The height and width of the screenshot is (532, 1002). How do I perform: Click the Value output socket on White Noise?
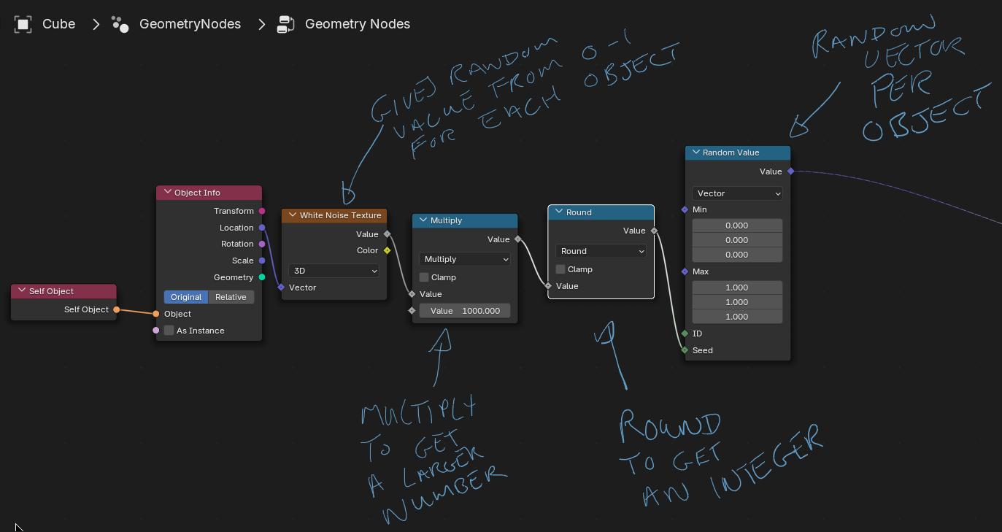coord(387,234)
